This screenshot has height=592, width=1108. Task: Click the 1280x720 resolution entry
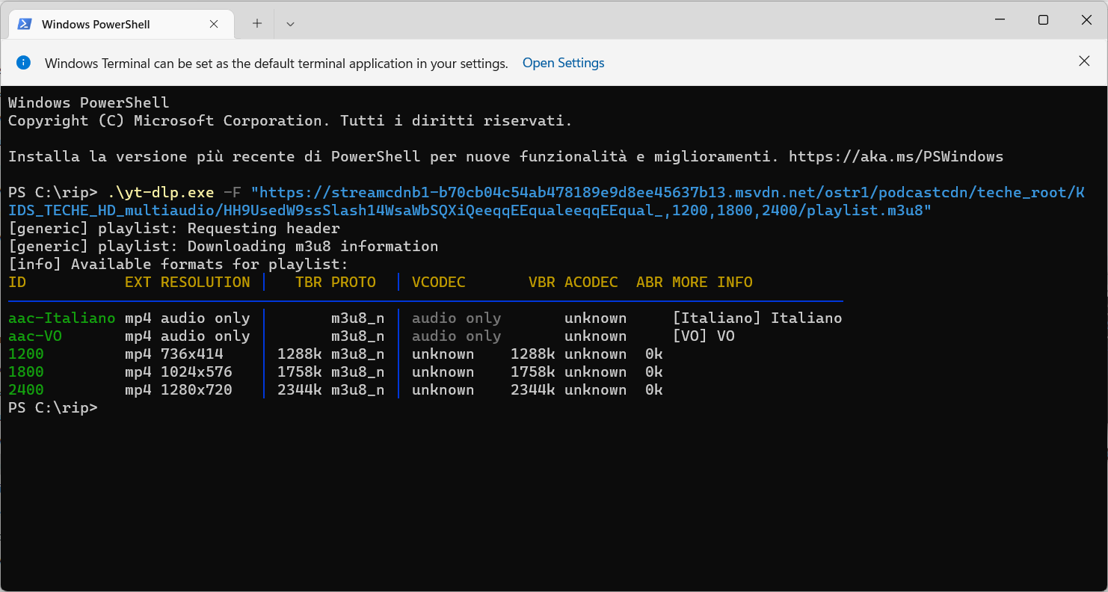click(197, 390)
